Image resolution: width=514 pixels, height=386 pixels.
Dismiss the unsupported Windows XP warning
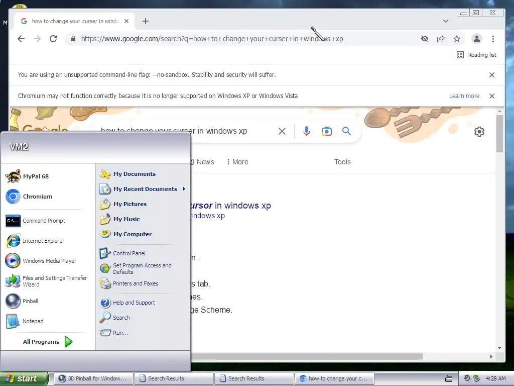492,96
